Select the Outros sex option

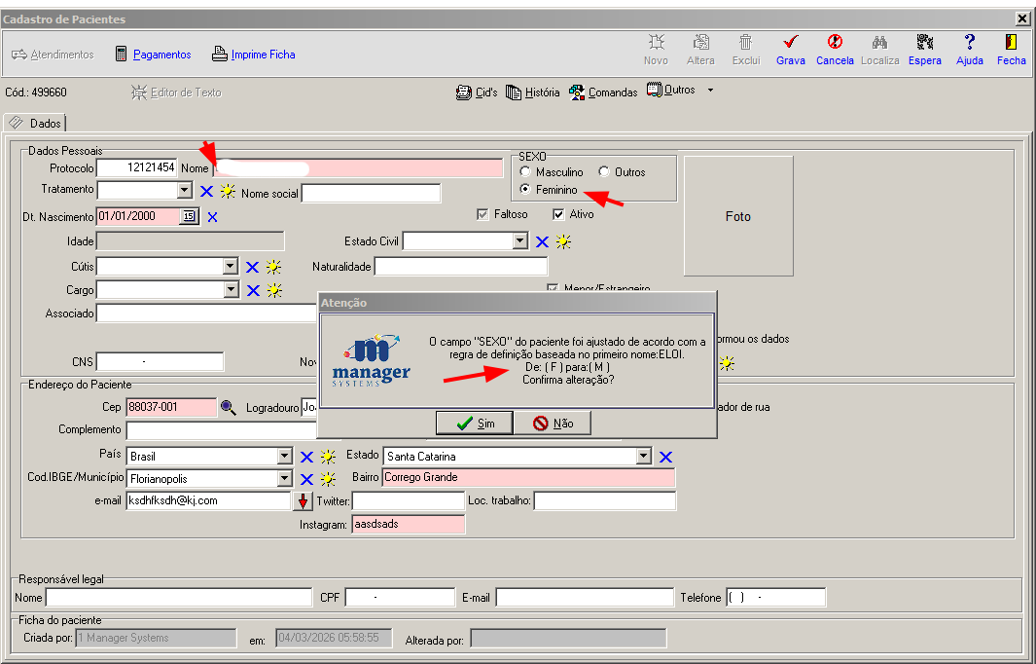click(604, 172)
